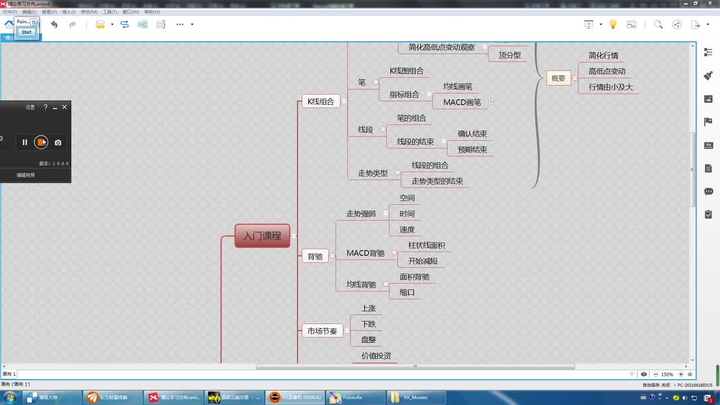The width and height of the screenshot is (720, 405).
Task: Redo the last action
Action: (73, 24)
